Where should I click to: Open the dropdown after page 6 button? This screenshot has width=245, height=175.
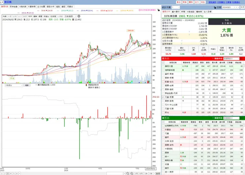pyautogui.click(x=20, y=173)
